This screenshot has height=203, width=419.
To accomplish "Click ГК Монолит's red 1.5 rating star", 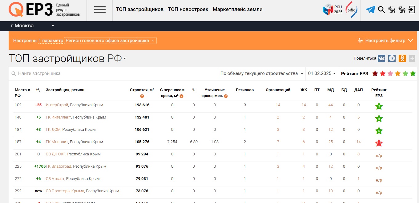I will 379,143.
